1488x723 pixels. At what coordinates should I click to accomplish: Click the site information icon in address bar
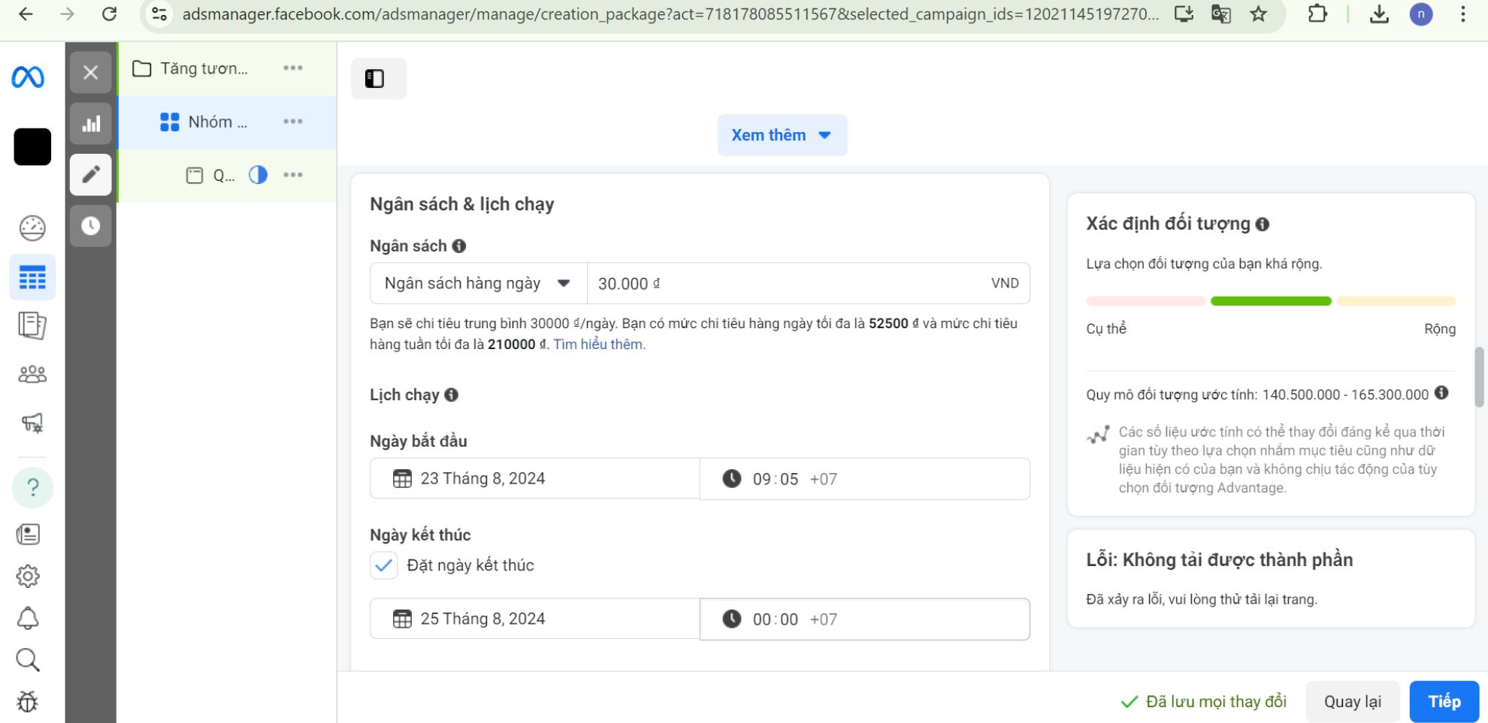[159, 14]
